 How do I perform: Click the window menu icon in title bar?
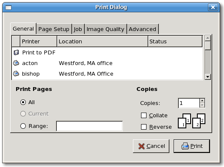pos(8,7)
